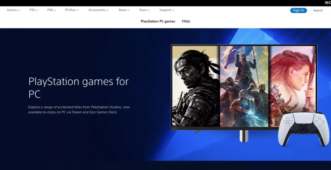Click the 'Explore a range of acclaimed titles' text
The image size is (331, 170).
tap(79, 110)
